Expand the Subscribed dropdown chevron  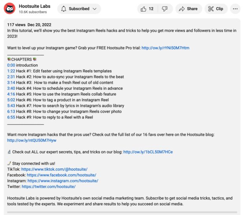point(94,9)
